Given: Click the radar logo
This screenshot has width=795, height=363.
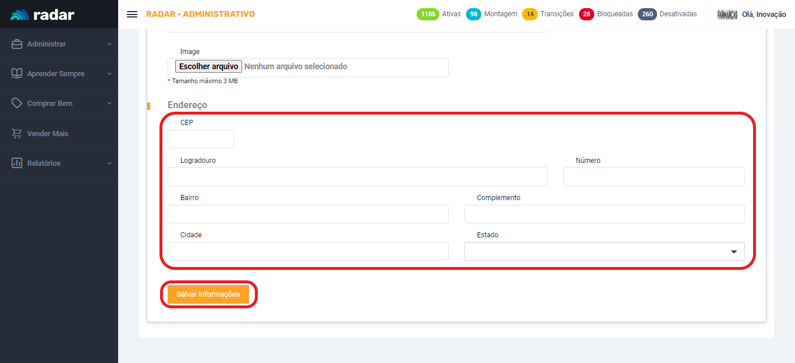Looking at the screenshot, I should (x=42, y=15).
